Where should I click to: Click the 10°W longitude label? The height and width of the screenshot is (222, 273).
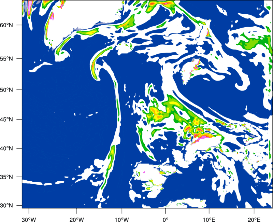coord(122,220)
